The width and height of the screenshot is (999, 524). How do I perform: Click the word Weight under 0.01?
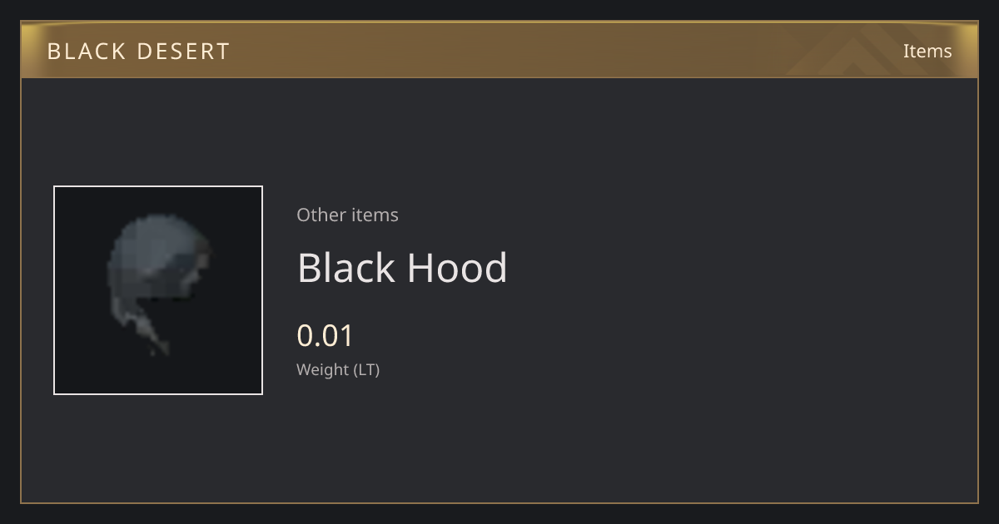tap(323, 370)
